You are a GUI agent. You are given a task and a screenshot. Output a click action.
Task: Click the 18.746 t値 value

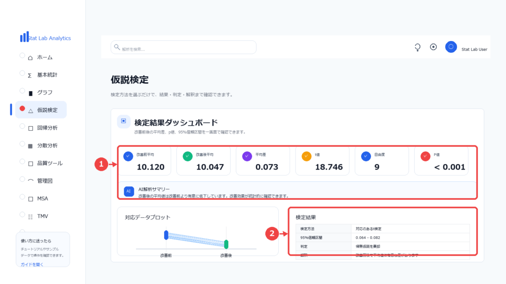coord(329,167)
